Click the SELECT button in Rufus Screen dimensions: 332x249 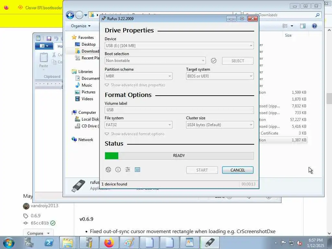tap(238, 61)
